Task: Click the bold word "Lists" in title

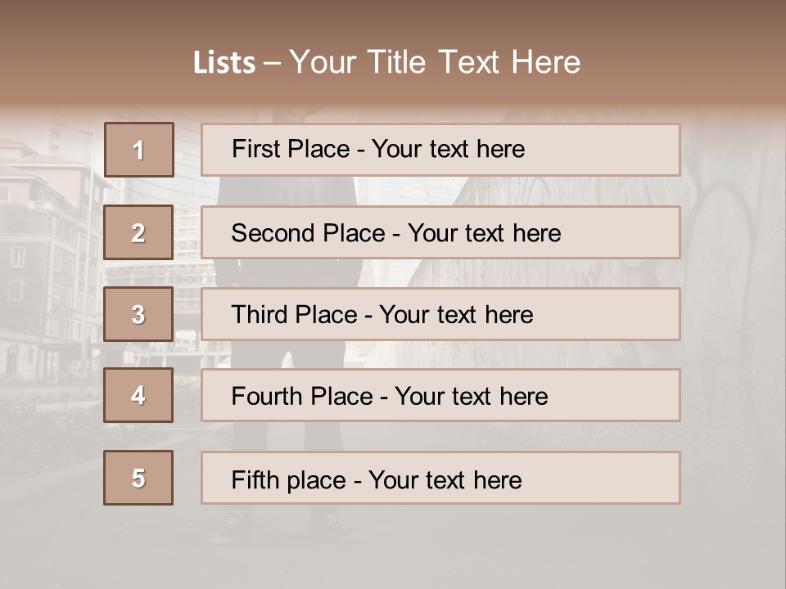Action: [224, 62]
